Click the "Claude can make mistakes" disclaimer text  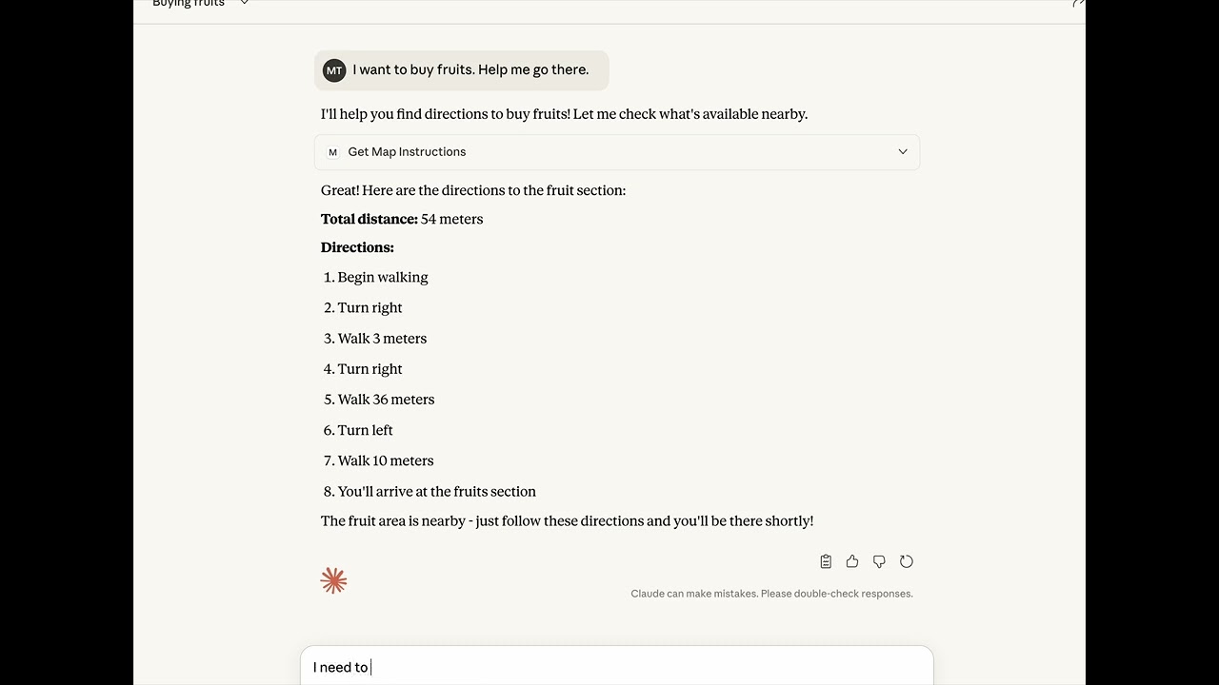pyautogui.click(x=771, y=594)
